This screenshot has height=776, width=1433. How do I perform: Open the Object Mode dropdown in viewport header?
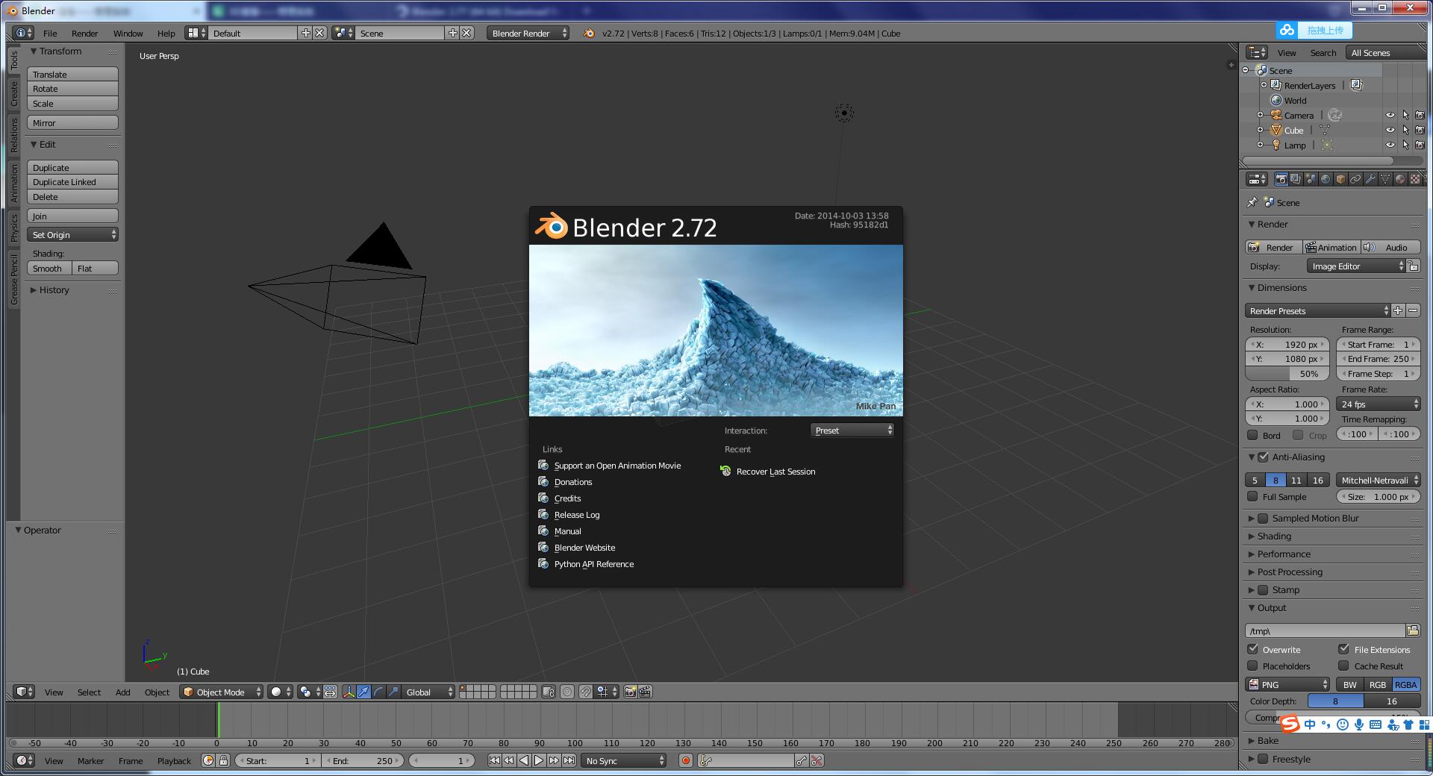221,692
